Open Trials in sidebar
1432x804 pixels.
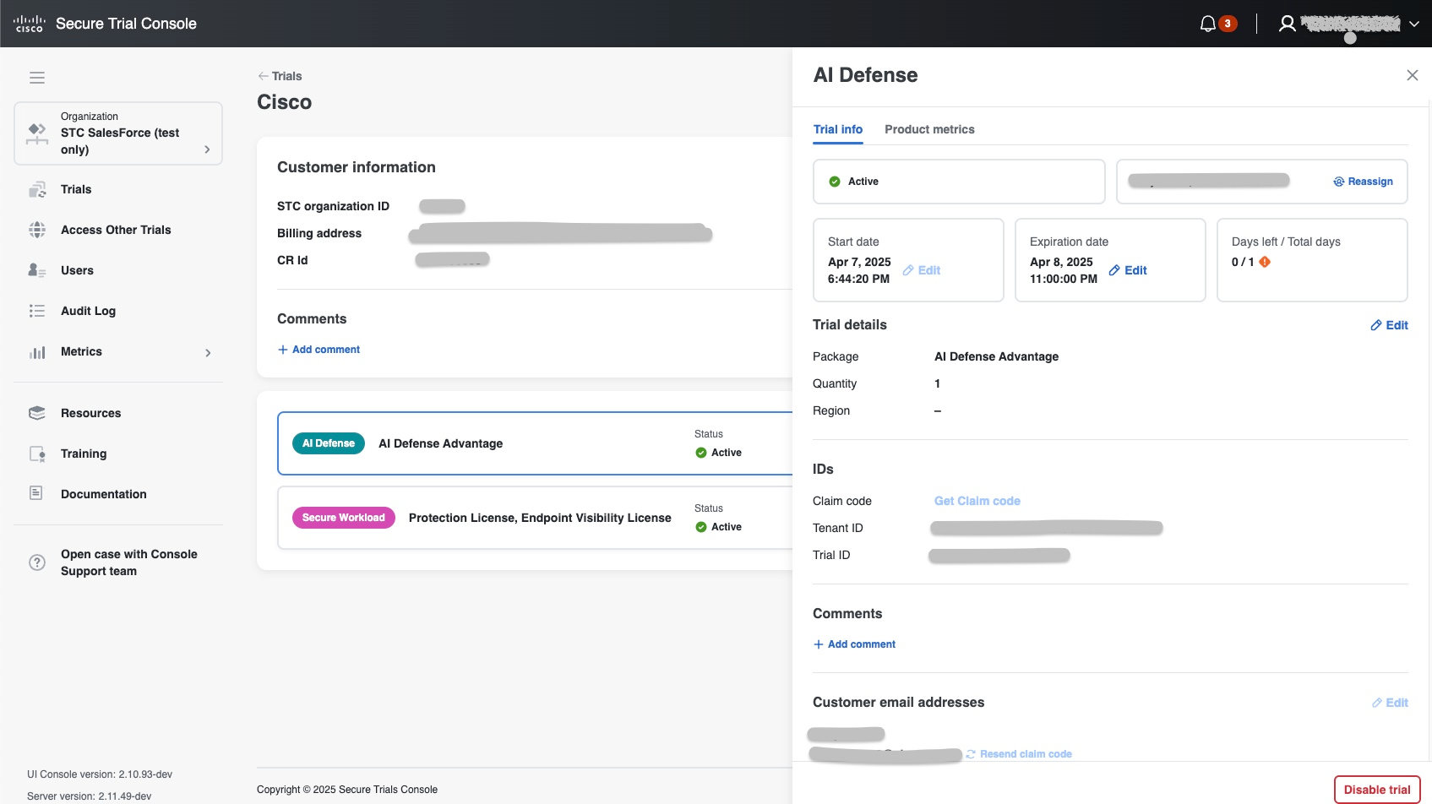point(76,189)
